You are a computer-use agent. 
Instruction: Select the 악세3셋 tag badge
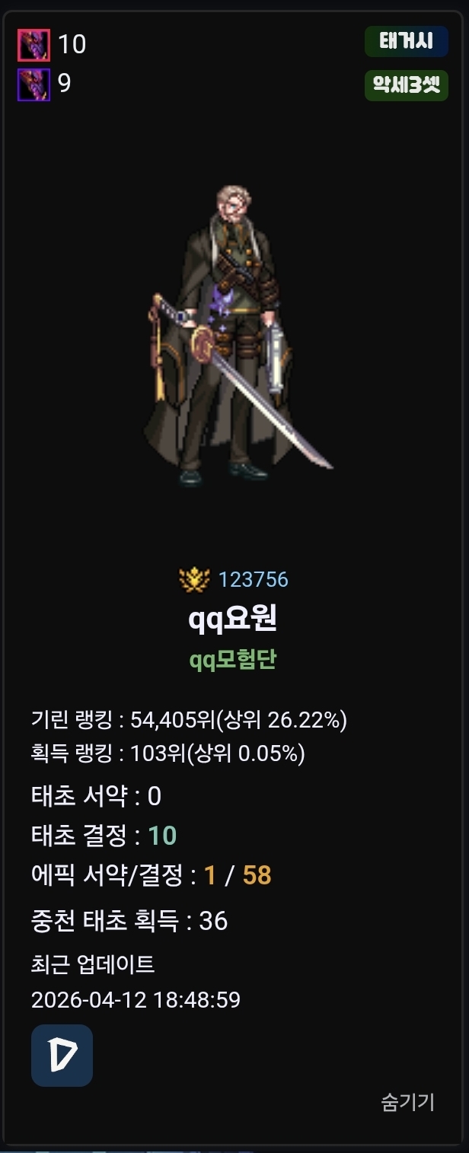click(407, 85)
